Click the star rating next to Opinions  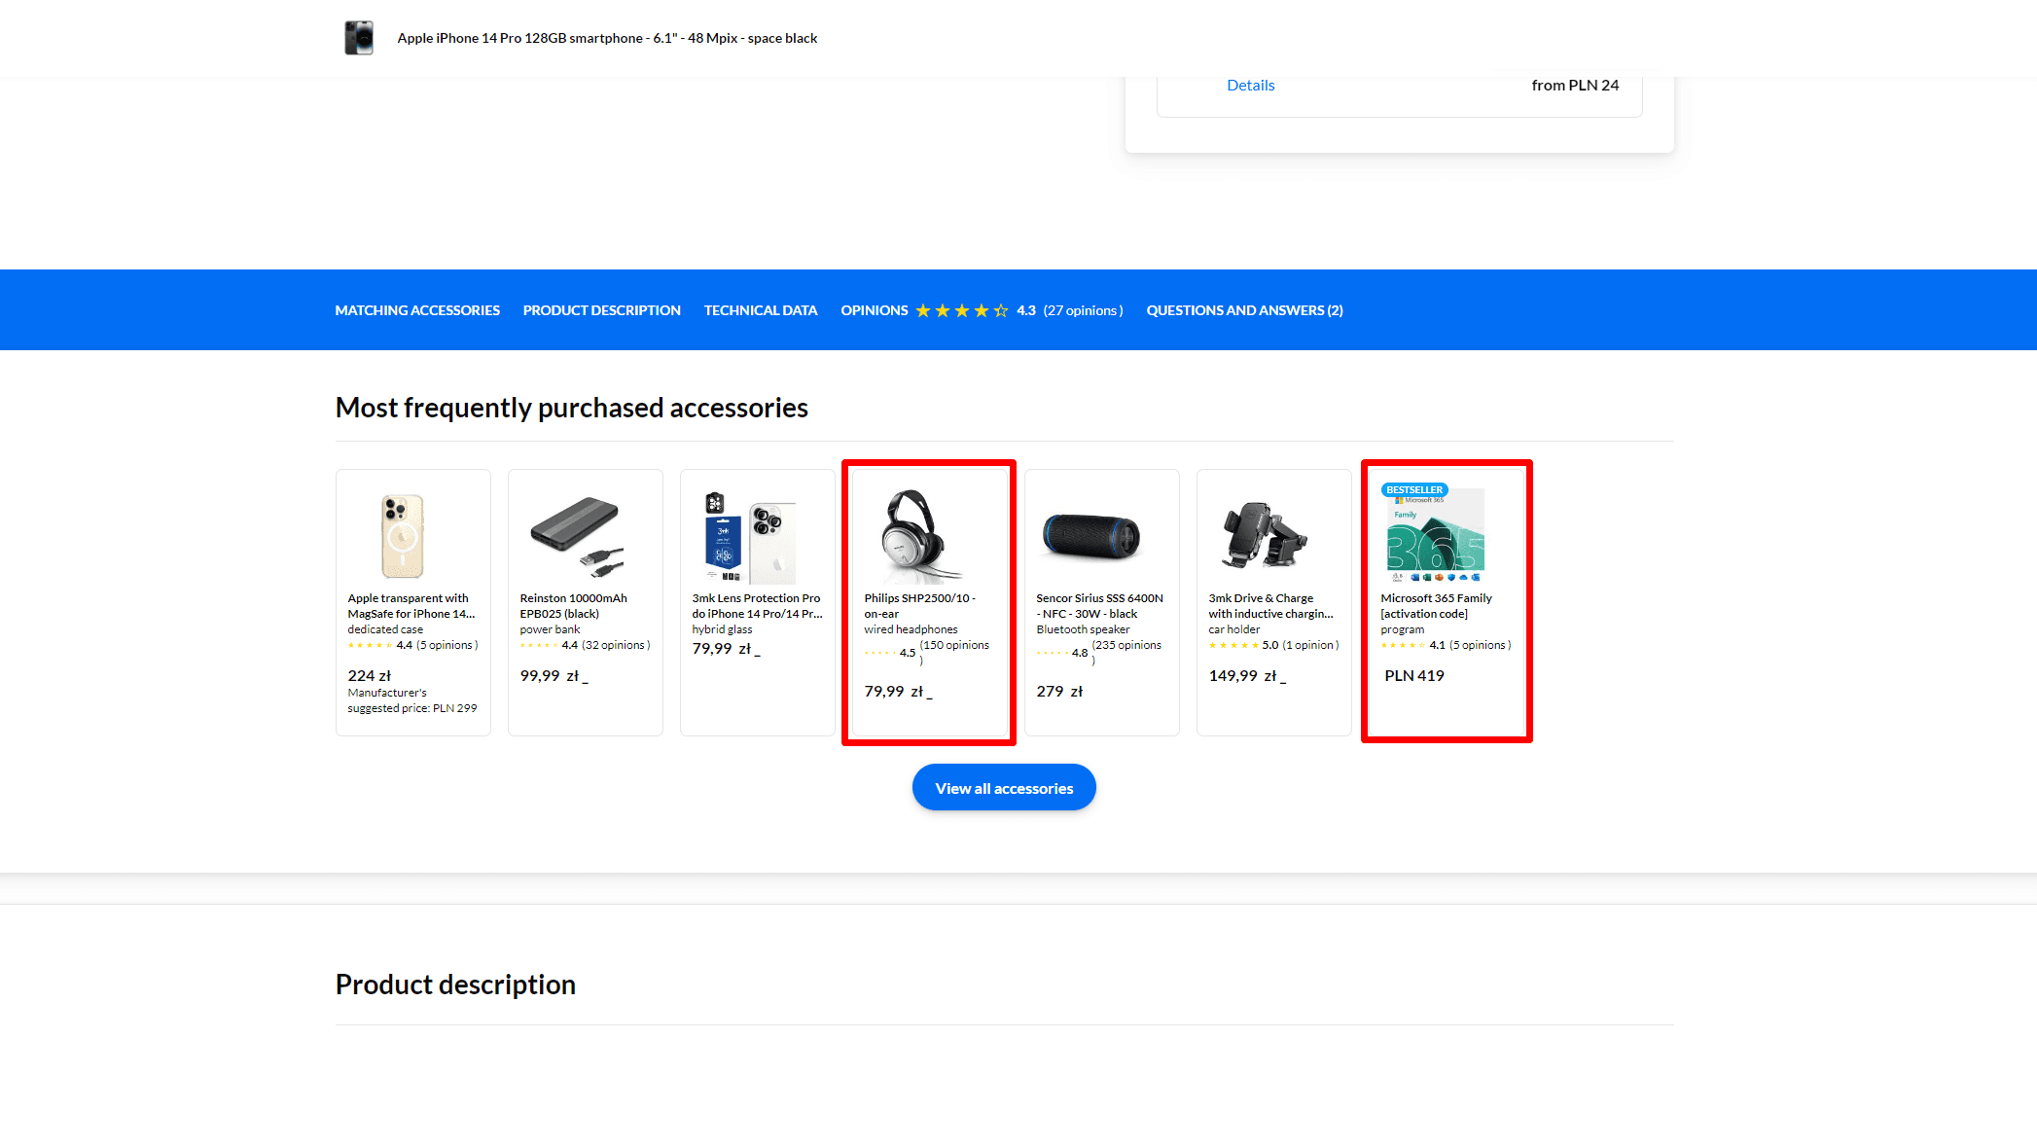[x=961, y=309]
